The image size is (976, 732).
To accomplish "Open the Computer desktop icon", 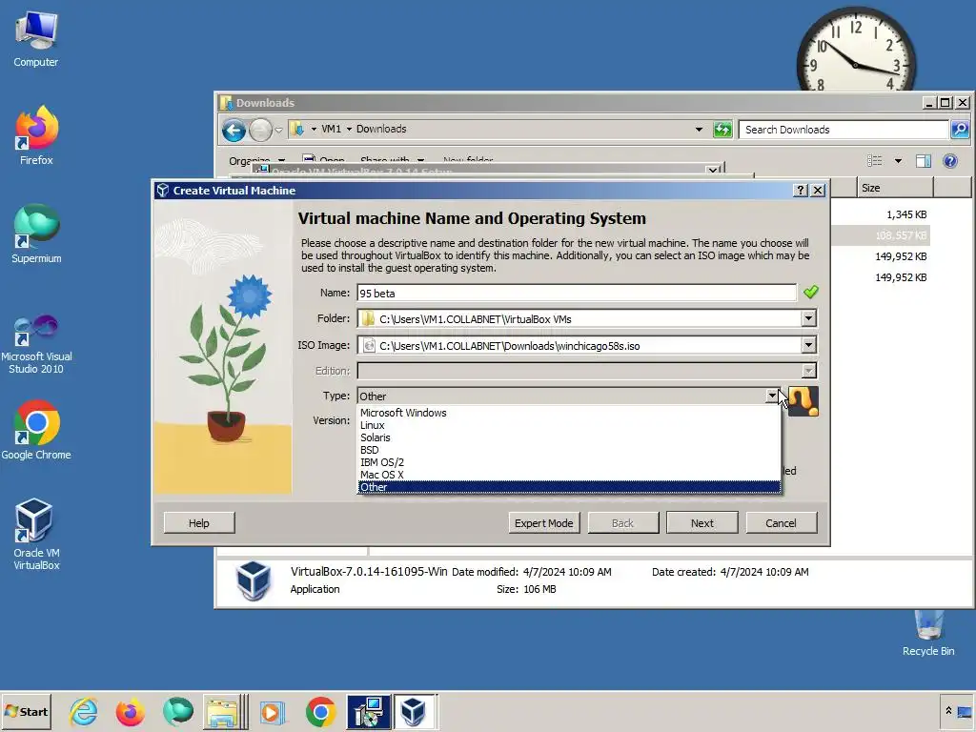I will coord(36,39).
